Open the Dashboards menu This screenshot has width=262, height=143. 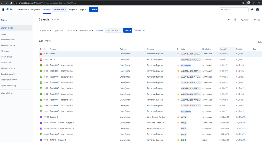60,10
